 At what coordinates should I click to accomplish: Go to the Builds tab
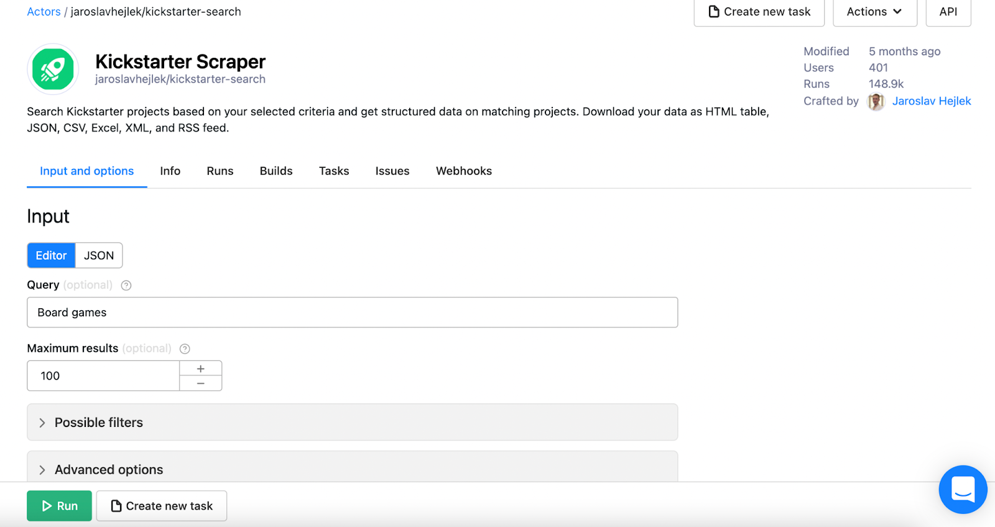(276, 171)
